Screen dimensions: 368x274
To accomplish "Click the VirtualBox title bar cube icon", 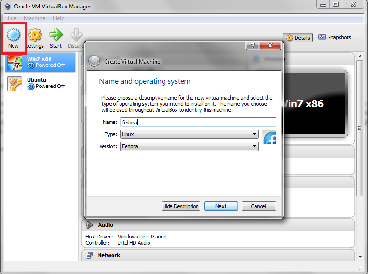I will pos(7,7).
